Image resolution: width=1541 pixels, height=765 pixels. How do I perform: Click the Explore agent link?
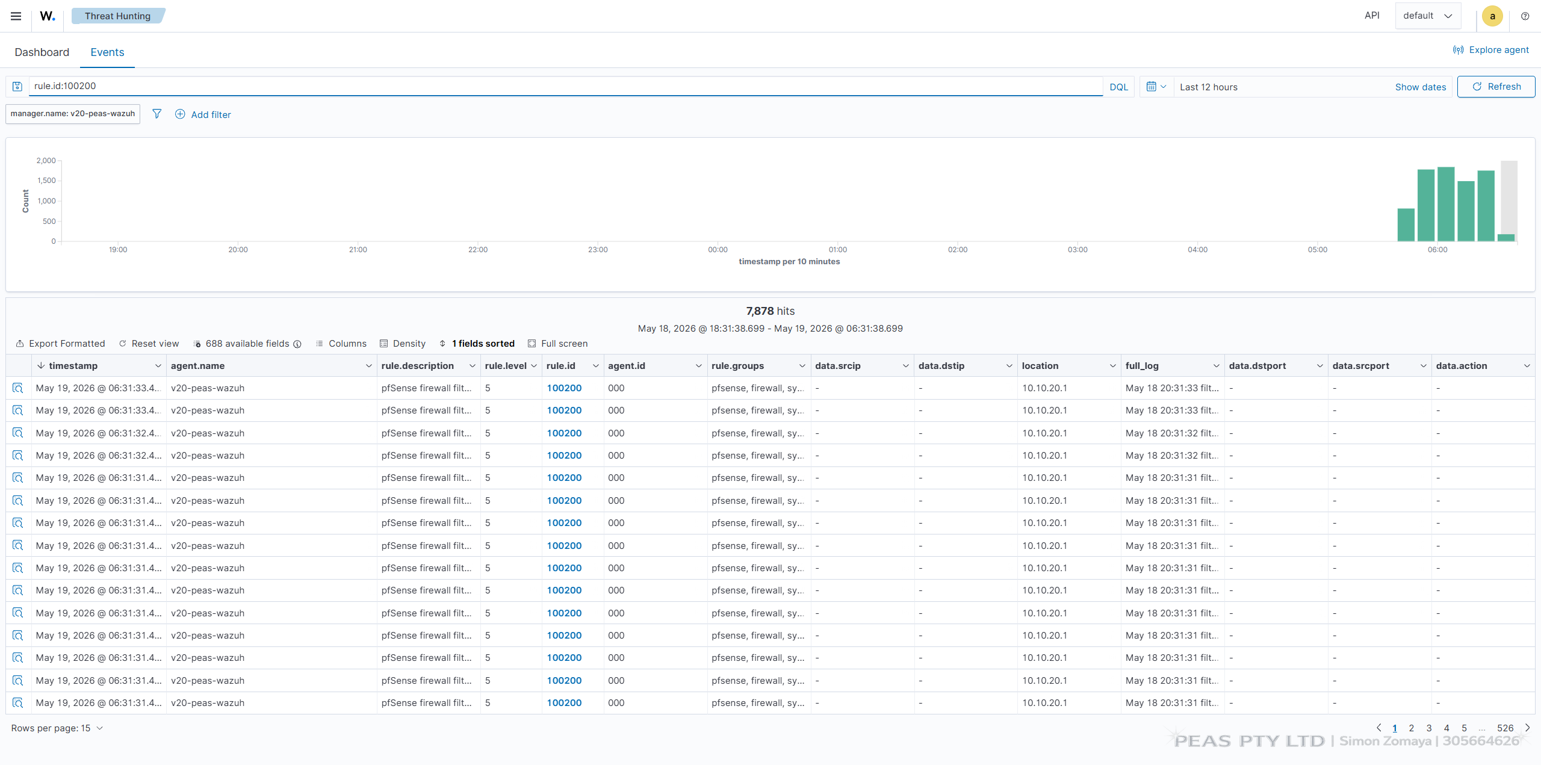[x=1490, y=50]
